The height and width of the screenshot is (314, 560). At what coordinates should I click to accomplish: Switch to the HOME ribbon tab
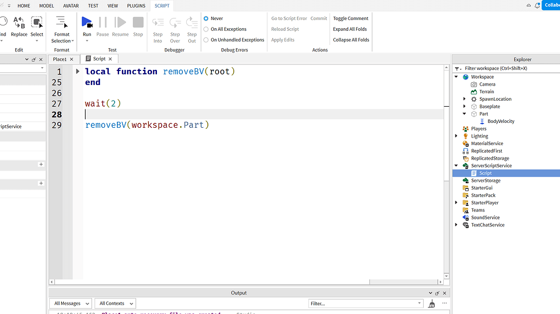(x=24, y=5)
